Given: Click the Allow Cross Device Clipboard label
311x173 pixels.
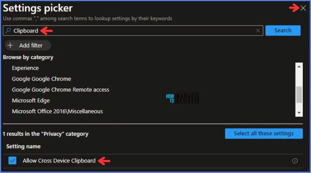Looking at the screenshot, I should (59, 161).
